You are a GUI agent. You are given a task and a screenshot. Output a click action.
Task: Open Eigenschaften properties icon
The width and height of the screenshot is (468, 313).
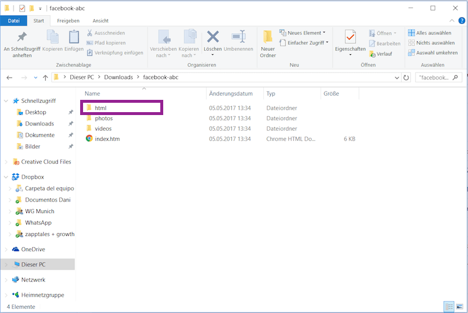tap(350, 37)
